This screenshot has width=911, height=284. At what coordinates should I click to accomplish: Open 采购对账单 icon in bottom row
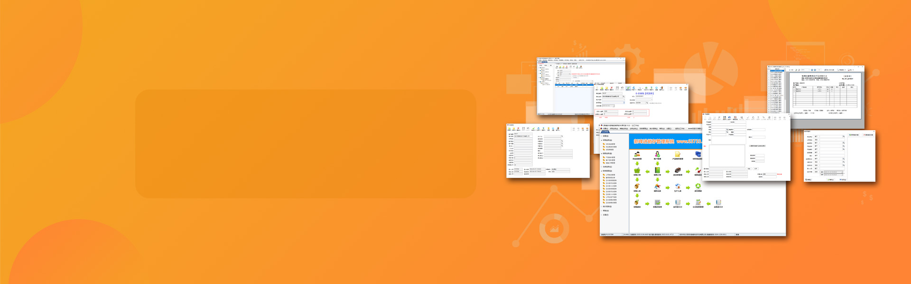pos(657,202)
